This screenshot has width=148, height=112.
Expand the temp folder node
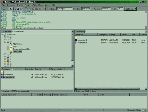pyautogui.click(x=8, y=47)
